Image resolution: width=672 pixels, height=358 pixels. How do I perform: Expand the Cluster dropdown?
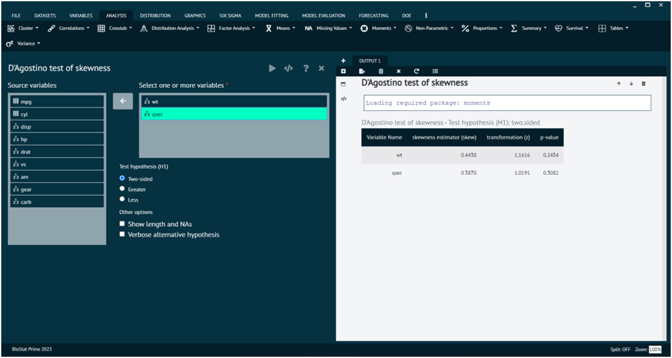coord(23,29)
